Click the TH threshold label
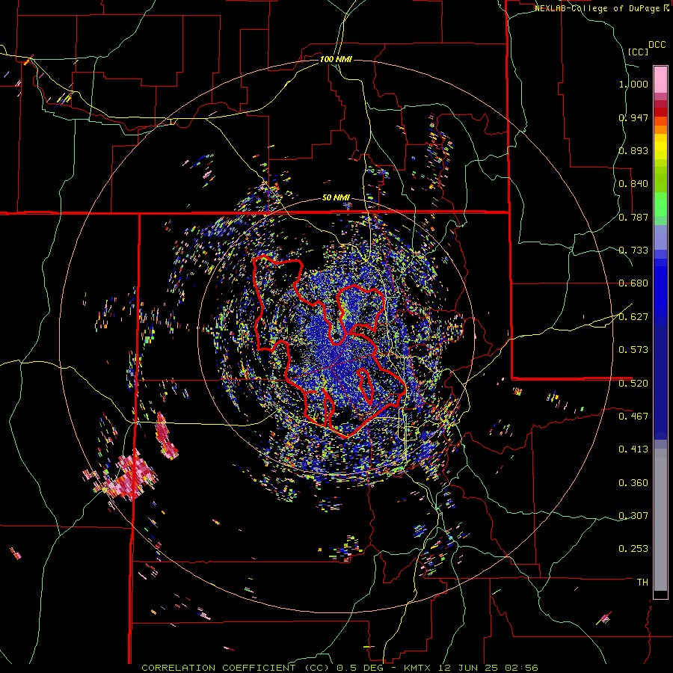Image resolution: width=673 pixels, height=673 pixels. pyautogui.click(x=642, y=583)
